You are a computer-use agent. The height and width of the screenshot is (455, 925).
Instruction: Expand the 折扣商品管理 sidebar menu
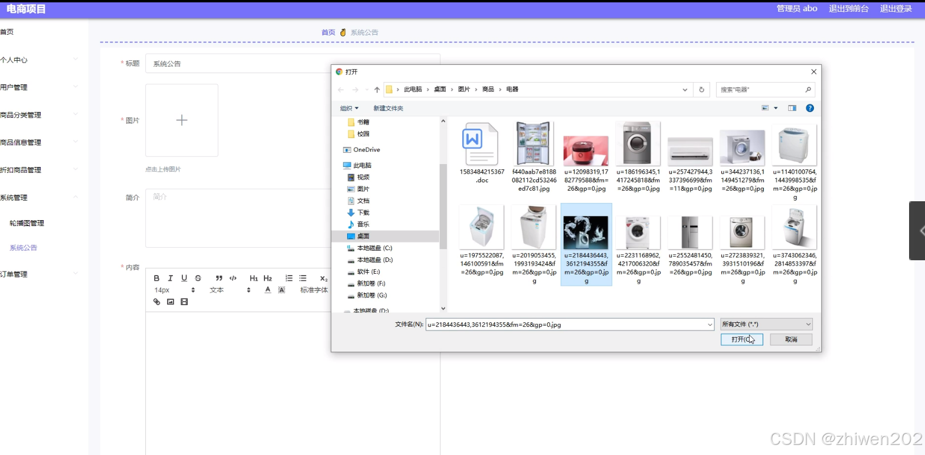[40, 170]
